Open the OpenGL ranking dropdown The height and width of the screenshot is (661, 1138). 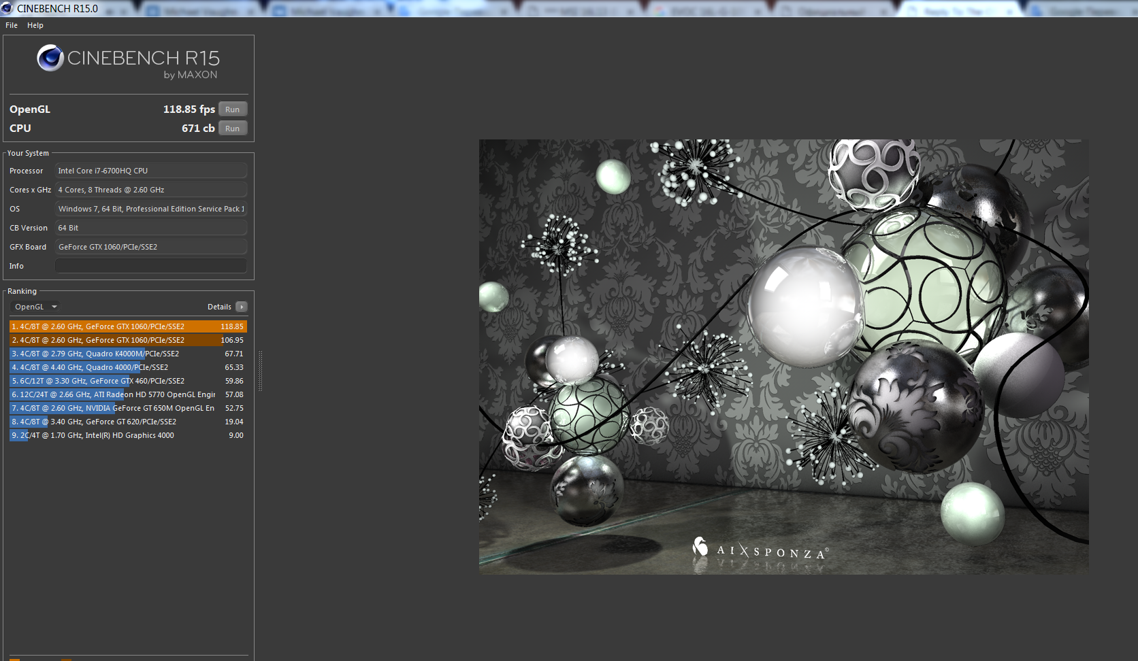[x=36, y=307]
